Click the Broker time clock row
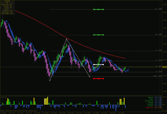Image resolution: width=167 pixels, height=114 pixels. tap(155, 103)
